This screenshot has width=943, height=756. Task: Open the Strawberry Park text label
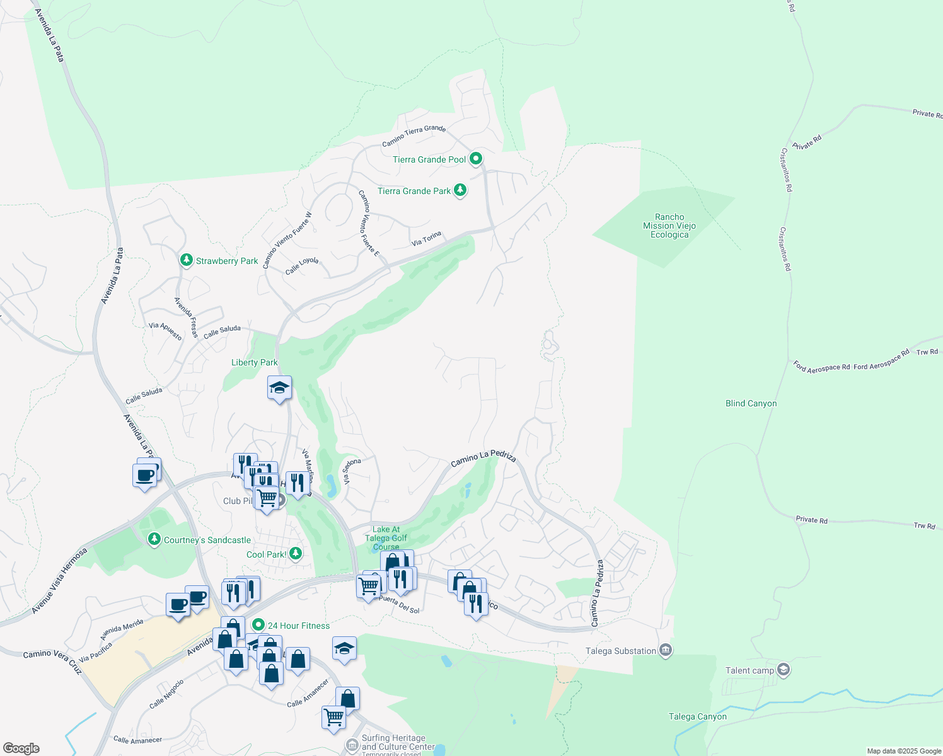click(227, 261)
